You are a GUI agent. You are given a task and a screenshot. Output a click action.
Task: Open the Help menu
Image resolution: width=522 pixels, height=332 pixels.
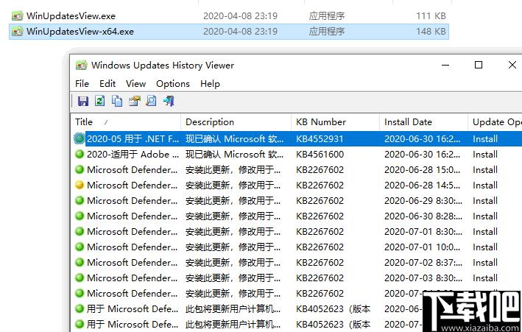coord(210,84)
